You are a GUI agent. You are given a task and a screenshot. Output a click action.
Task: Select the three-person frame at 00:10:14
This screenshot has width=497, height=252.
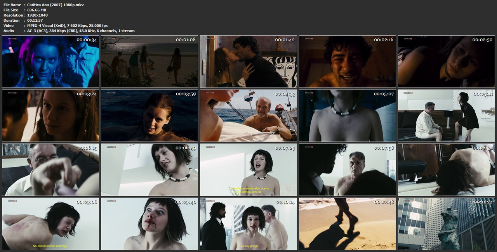pyautogui.click(x=248, y=224)
